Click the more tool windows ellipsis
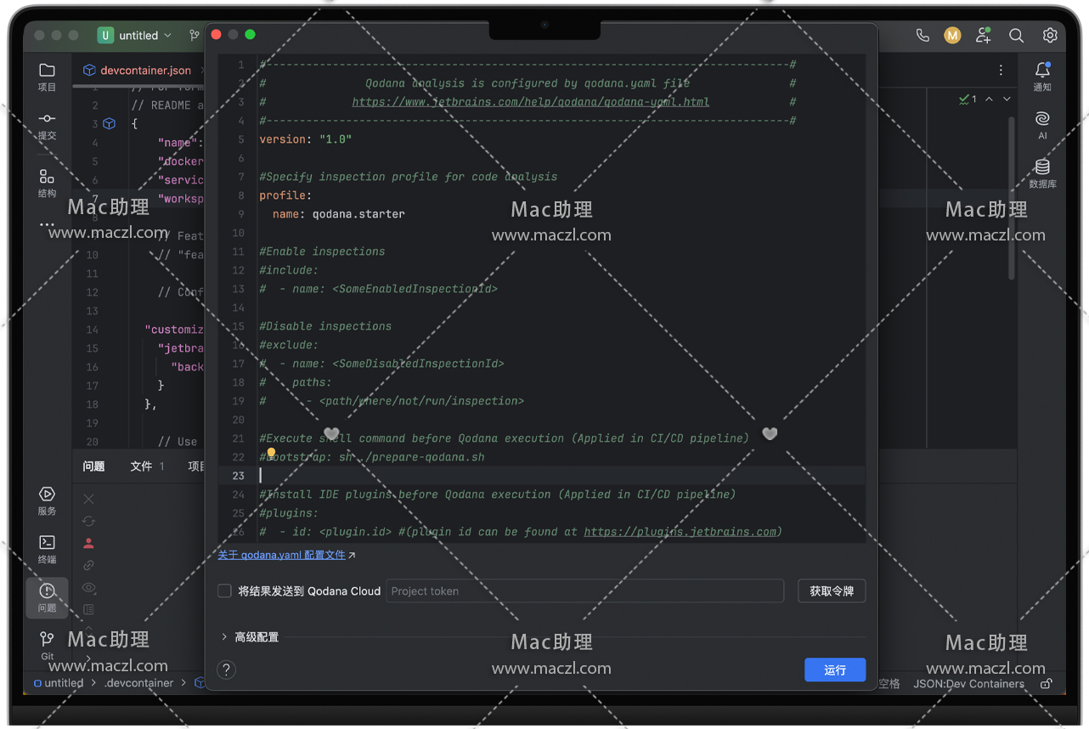This screenshot has height=729, width=1089. tap(47, 225)
